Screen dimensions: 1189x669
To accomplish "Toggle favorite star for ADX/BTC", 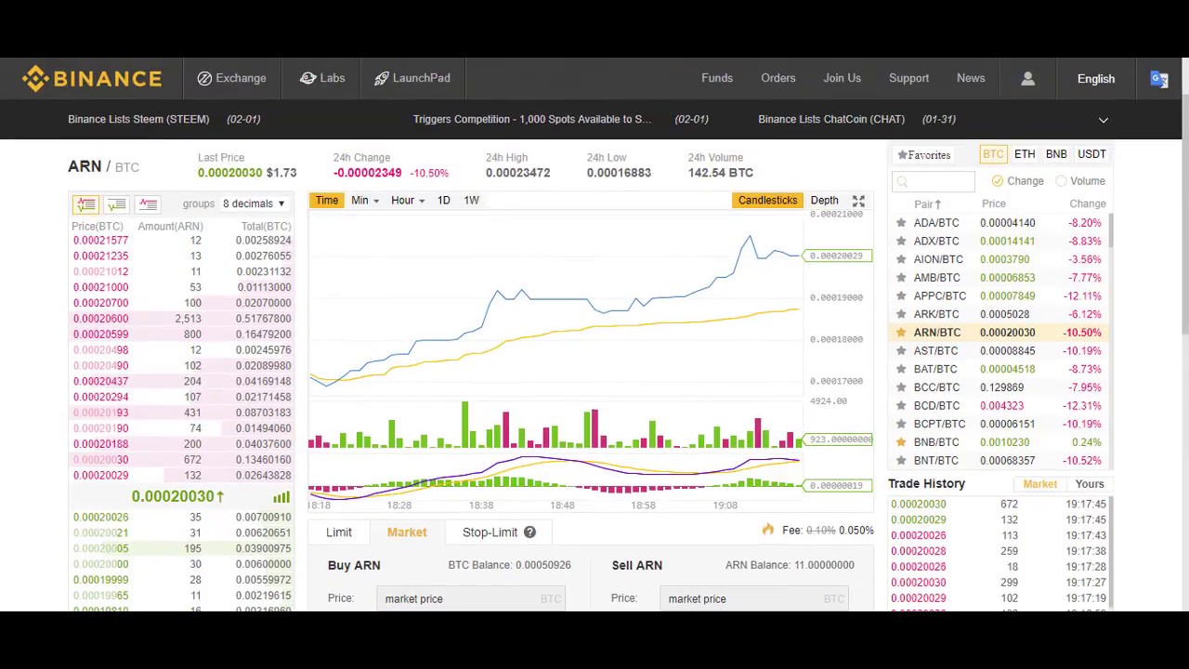I will coord(900,241).
